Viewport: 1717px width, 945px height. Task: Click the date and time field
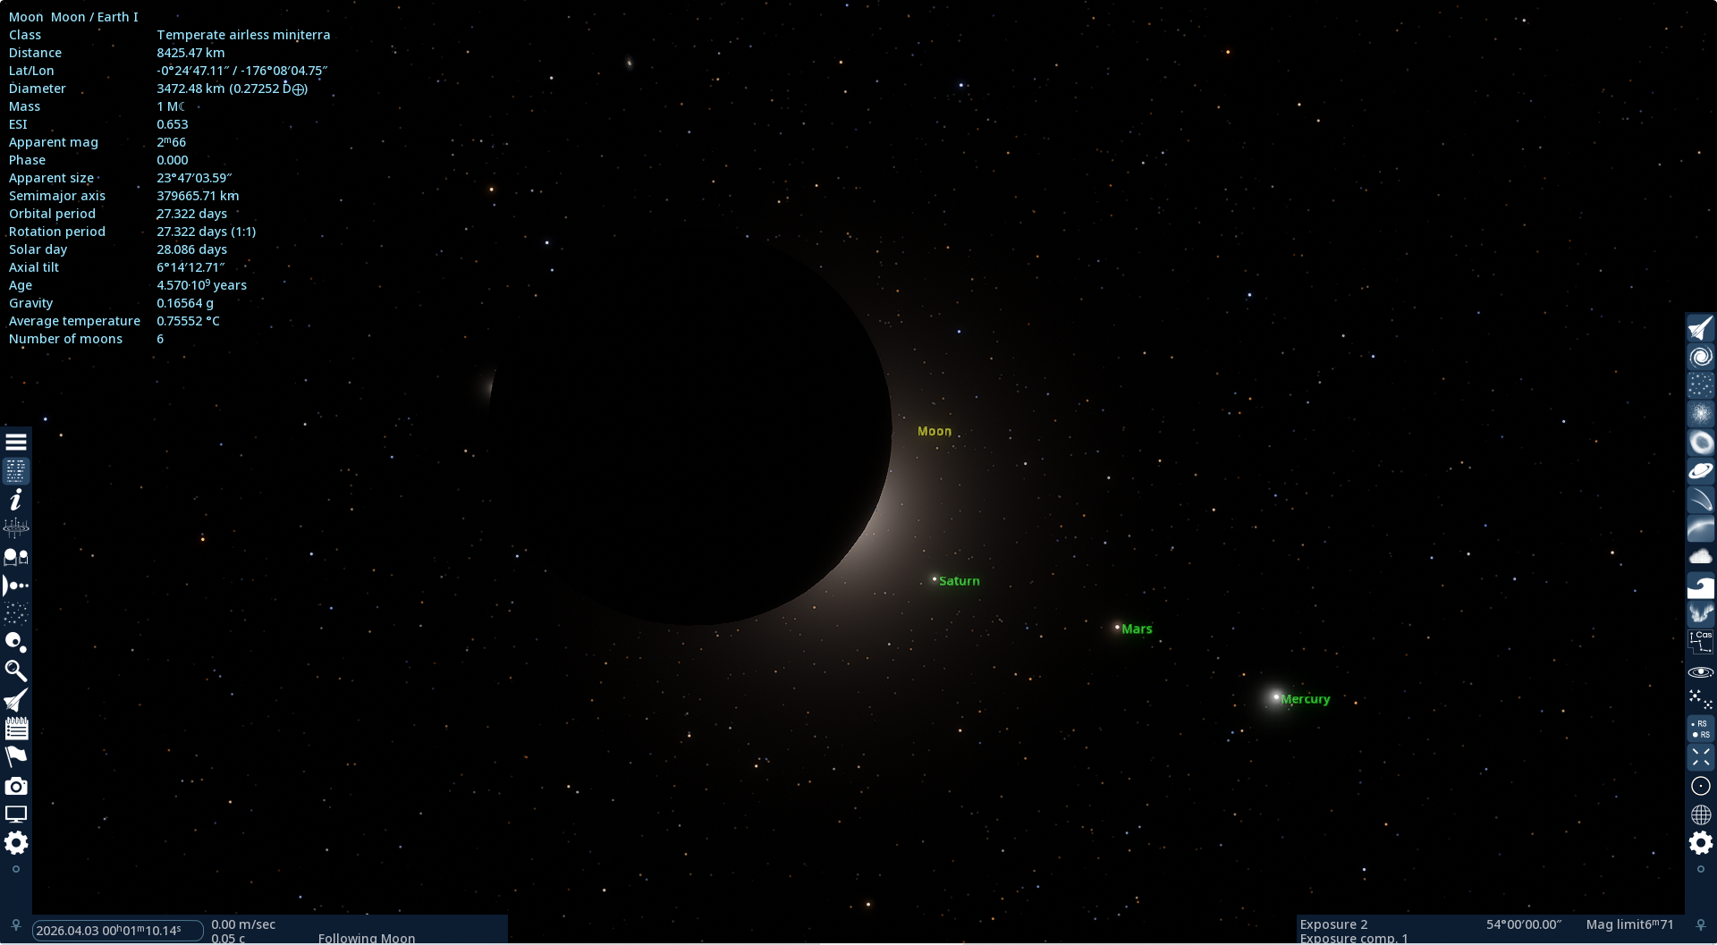117,931
